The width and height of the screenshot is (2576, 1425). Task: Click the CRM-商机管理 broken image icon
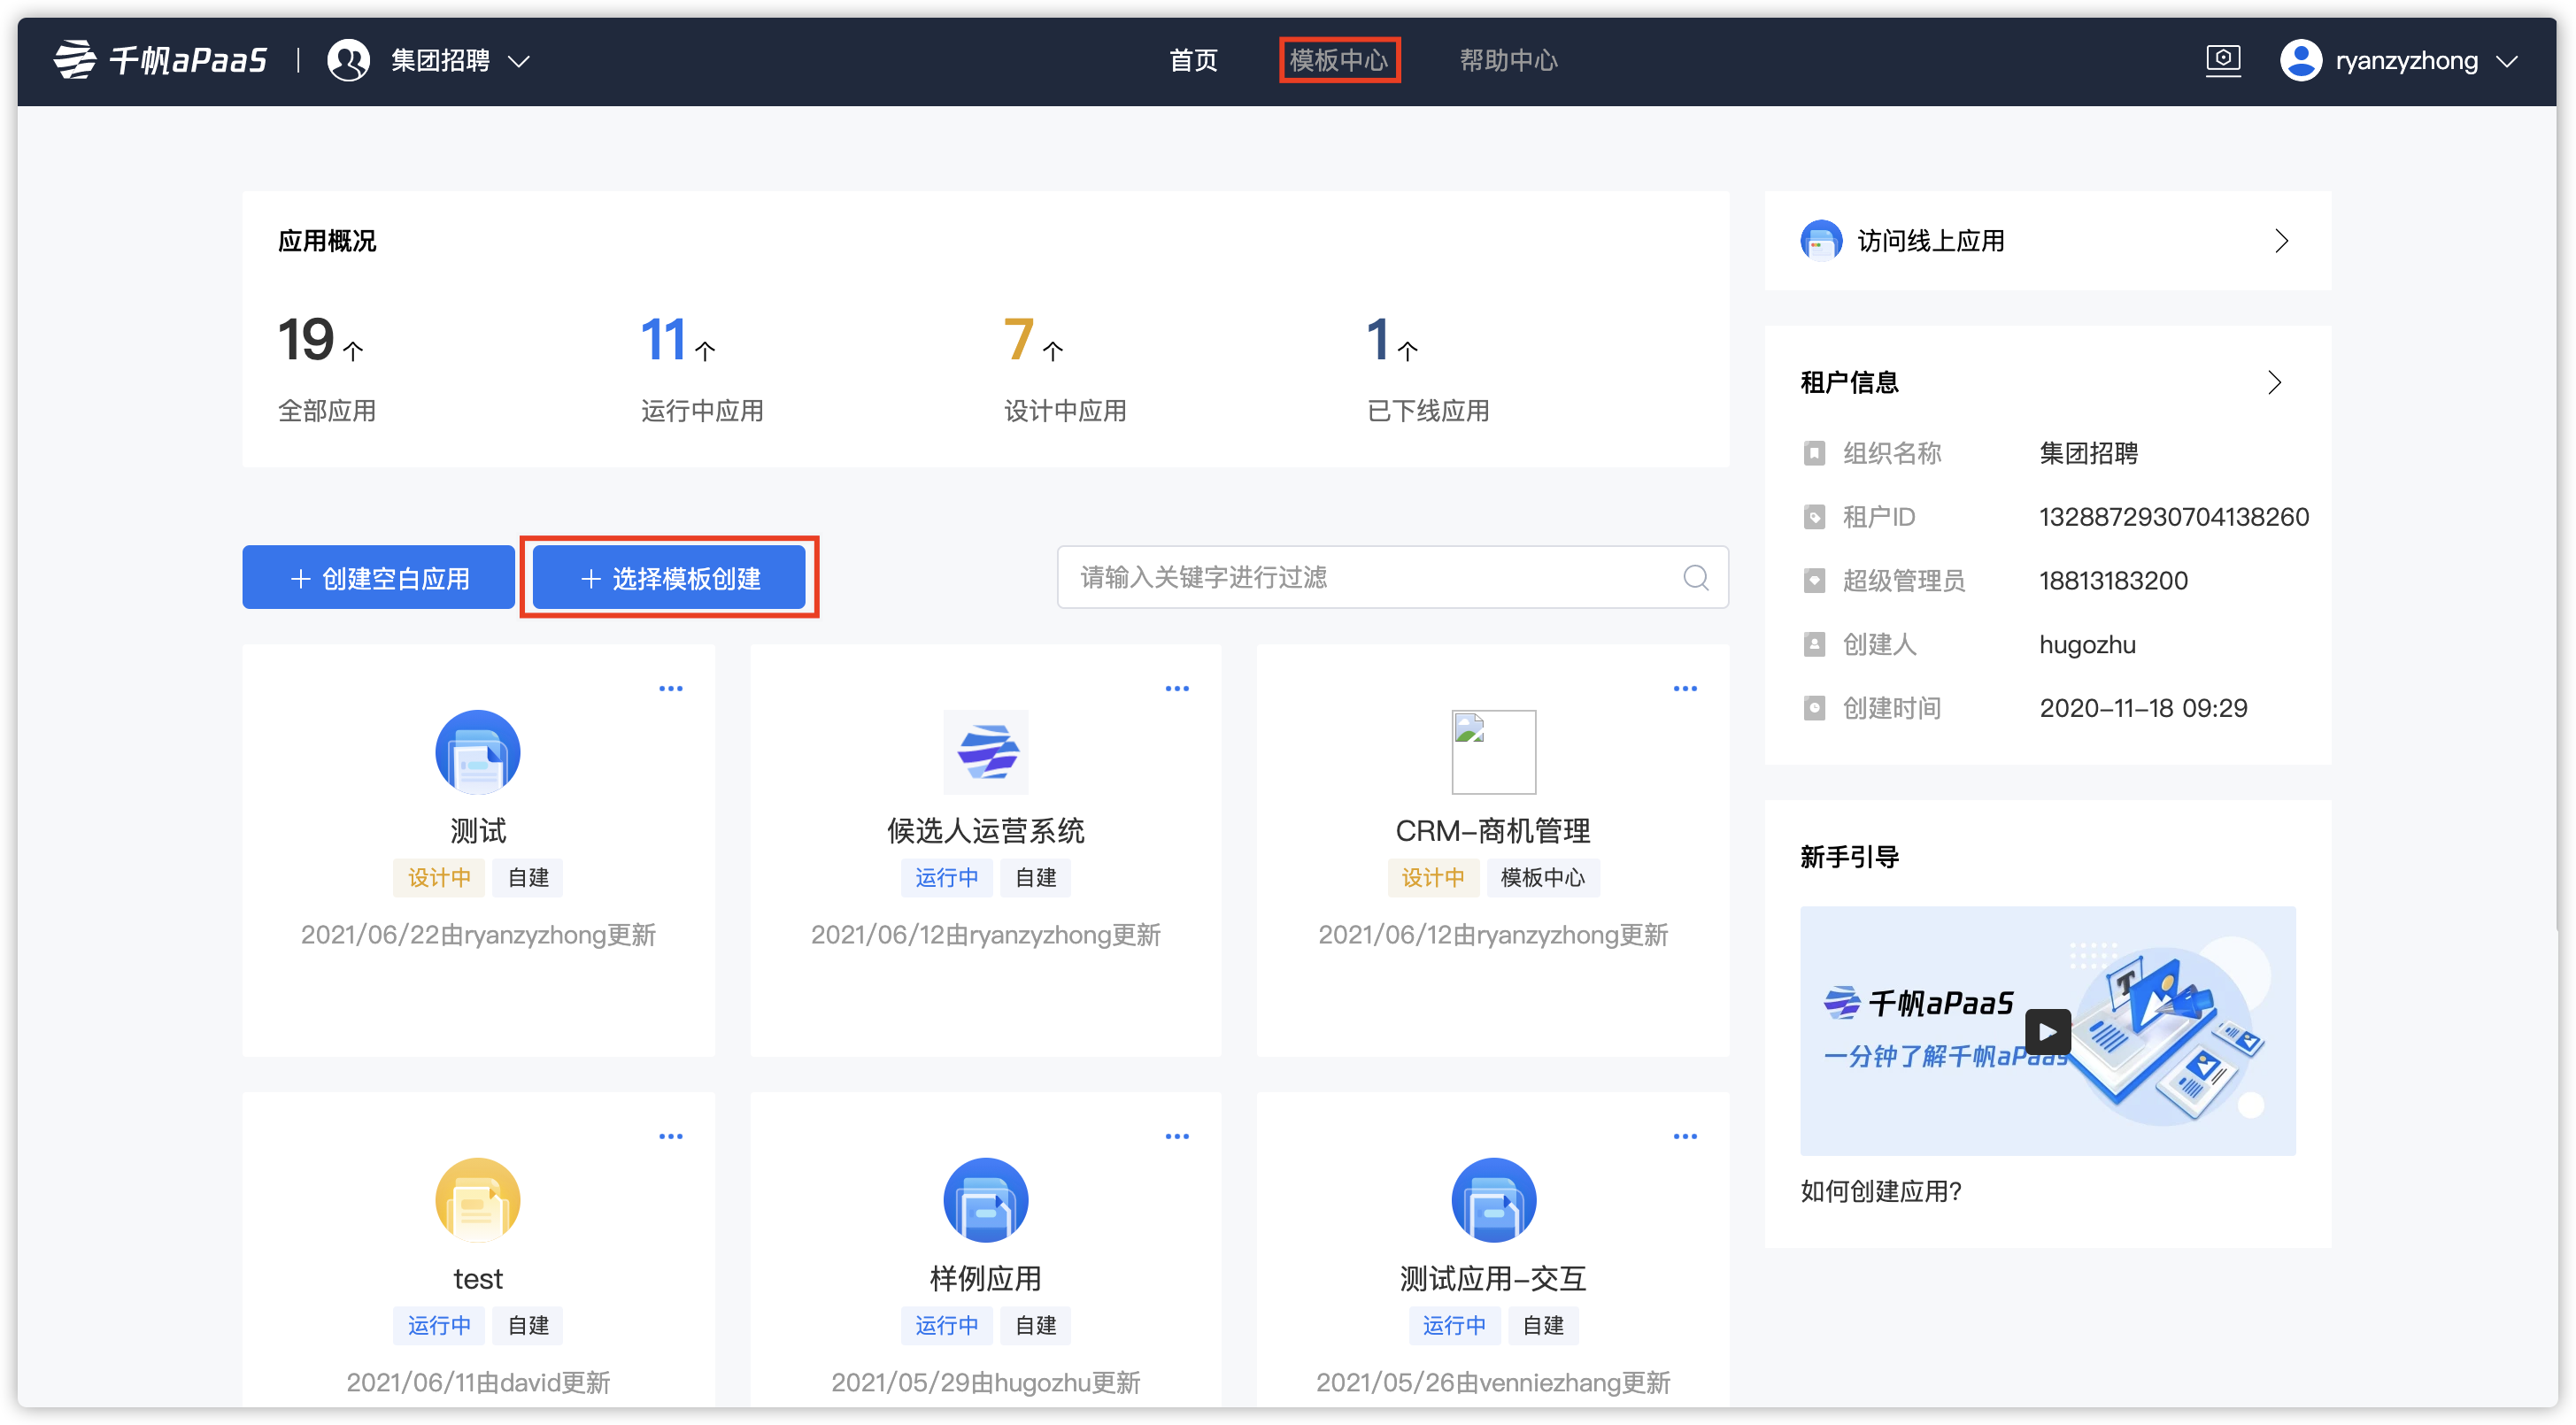pos(1493,752)
